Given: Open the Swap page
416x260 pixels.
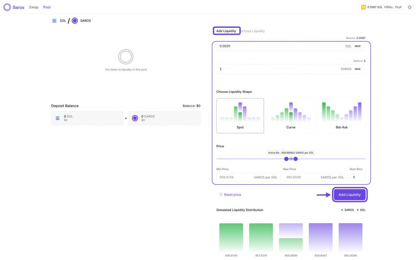Looking at the screenshot, I should (x=34, y=7).
